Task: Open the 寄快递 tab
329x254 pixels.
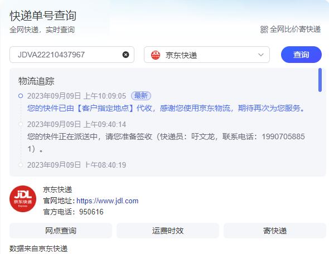Action: click(275, 231)
